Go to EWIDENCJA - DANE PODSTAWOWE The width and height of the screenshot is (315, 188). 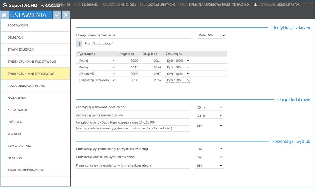[x=35, y=62]
